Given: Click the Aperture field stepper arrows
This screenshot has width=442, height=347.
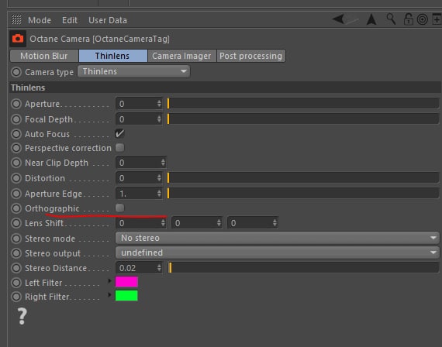Looking at the screenshot, I should pyautogui.click(x=159, y=104).
